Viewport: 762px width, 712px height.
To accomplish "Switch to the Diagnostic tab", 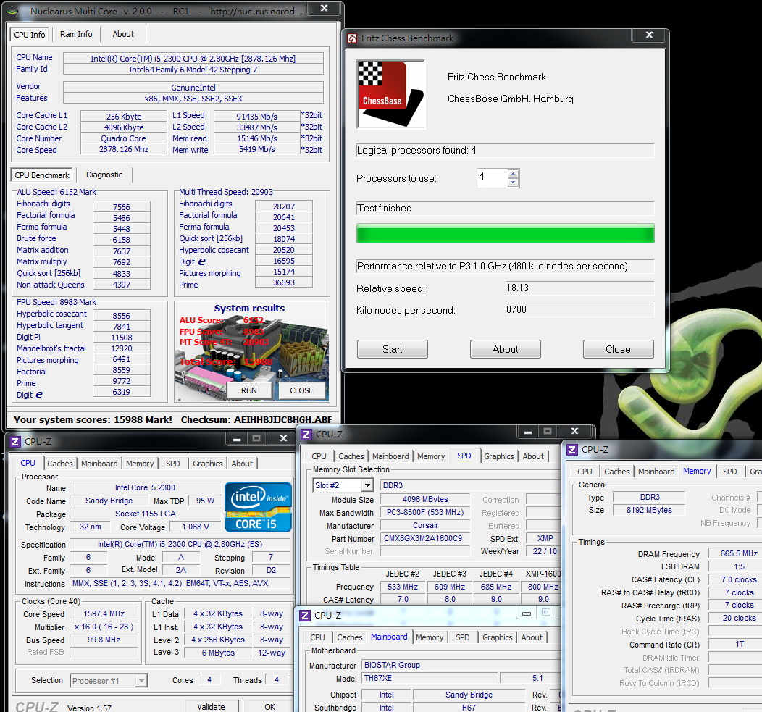I will click(x=104, y=175).
